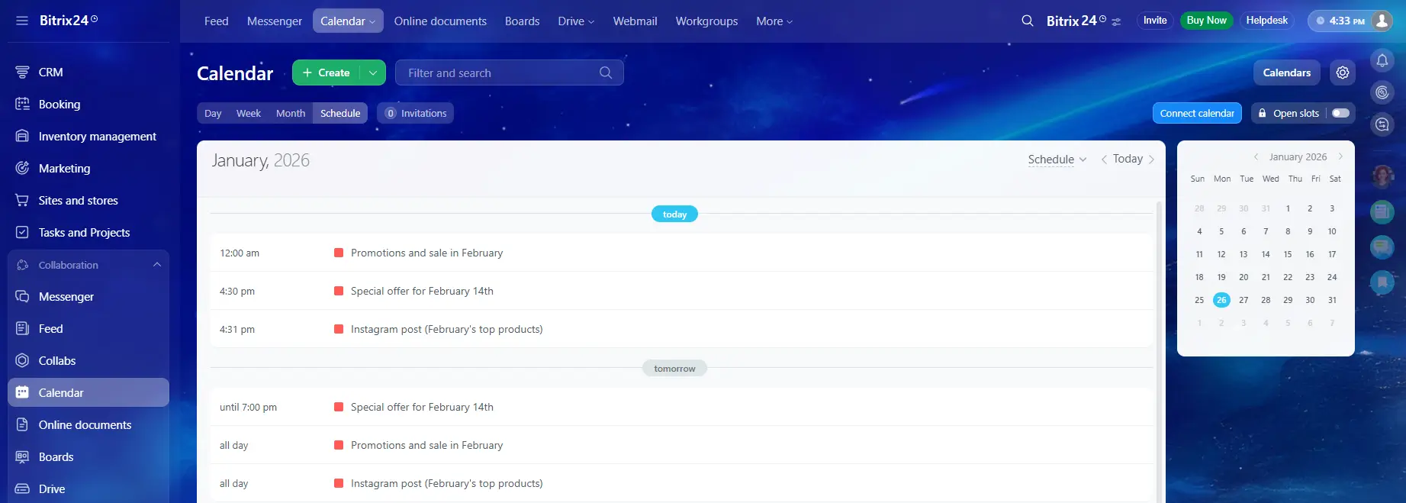
Task: Open Webmail in top menu
Action: pos(635,21)
